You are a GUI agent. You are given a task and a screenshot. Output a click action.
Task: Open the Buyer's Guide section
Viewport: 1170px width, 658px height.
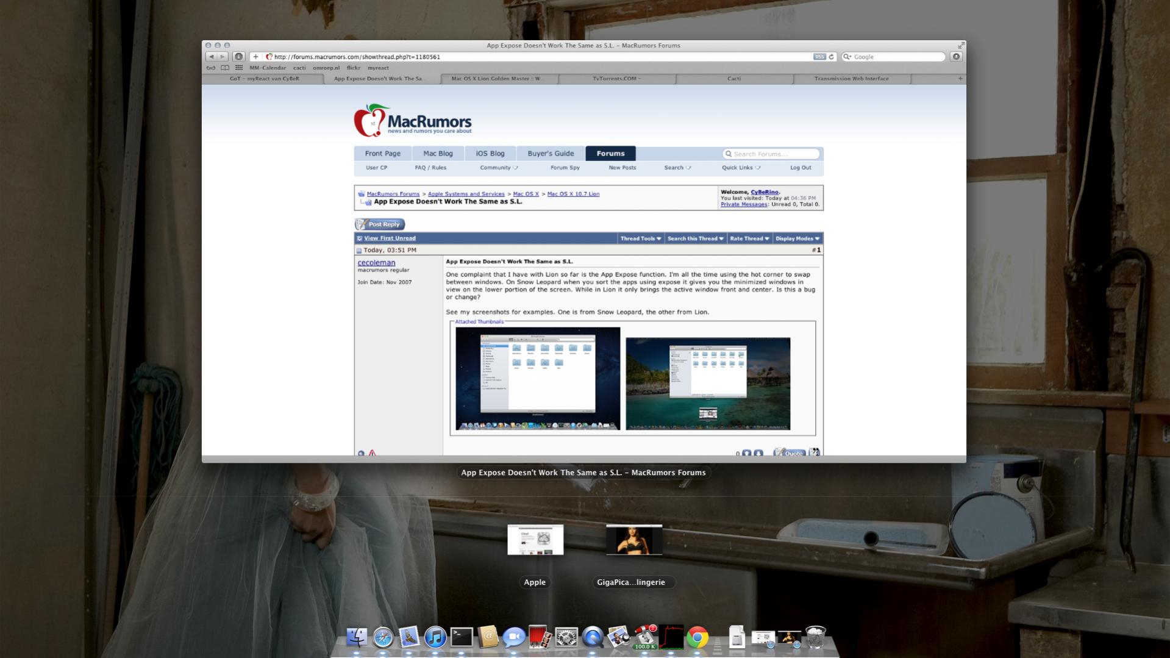(551, 154)
